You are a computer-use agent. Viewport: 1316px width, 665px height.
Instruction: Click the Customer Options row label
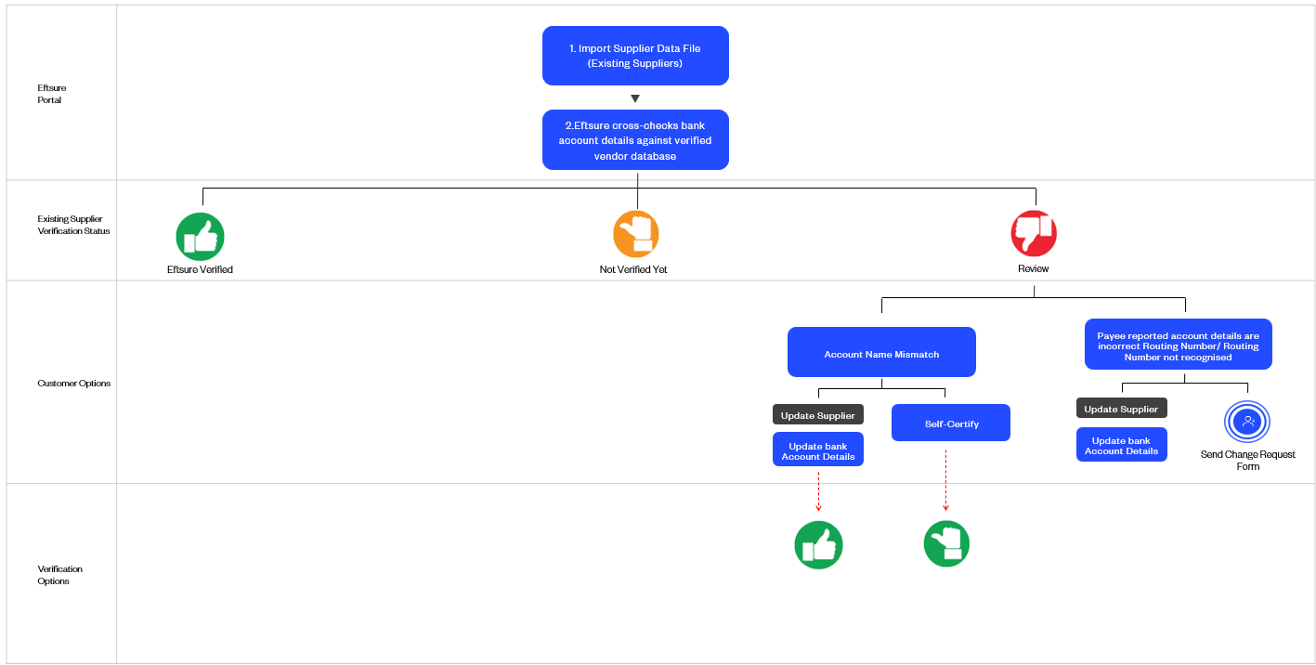(73, 383)
